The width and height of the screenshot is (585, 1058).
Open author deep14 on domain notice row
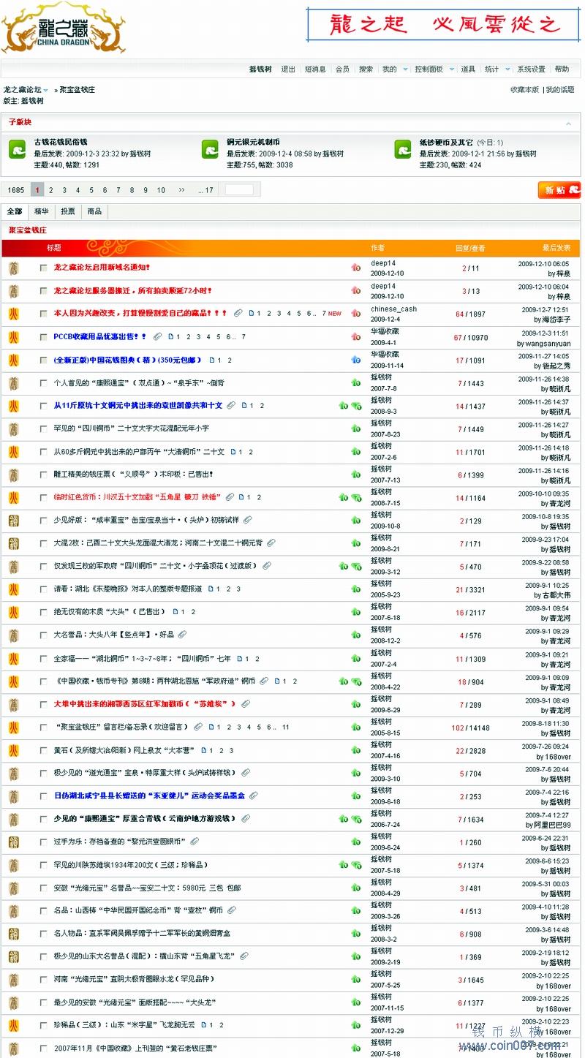(383, 263)
